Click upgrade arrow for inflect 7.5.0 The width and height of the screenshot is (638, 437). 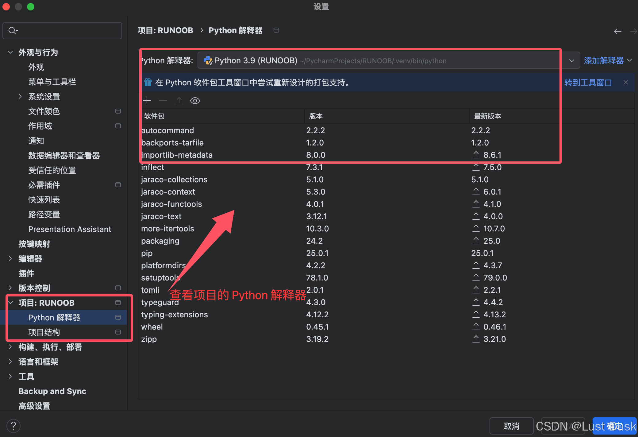pyautogui.click(x=476, y=167)
